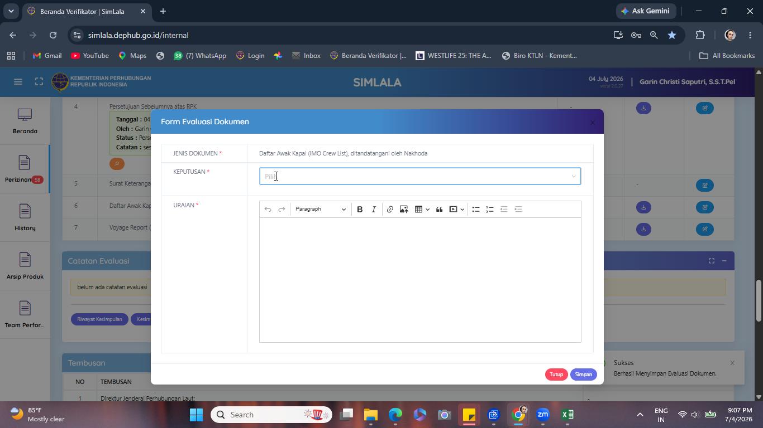Viewport: 763px width, 428px height.
Task: Download the document in row 4
Action: 643,108
